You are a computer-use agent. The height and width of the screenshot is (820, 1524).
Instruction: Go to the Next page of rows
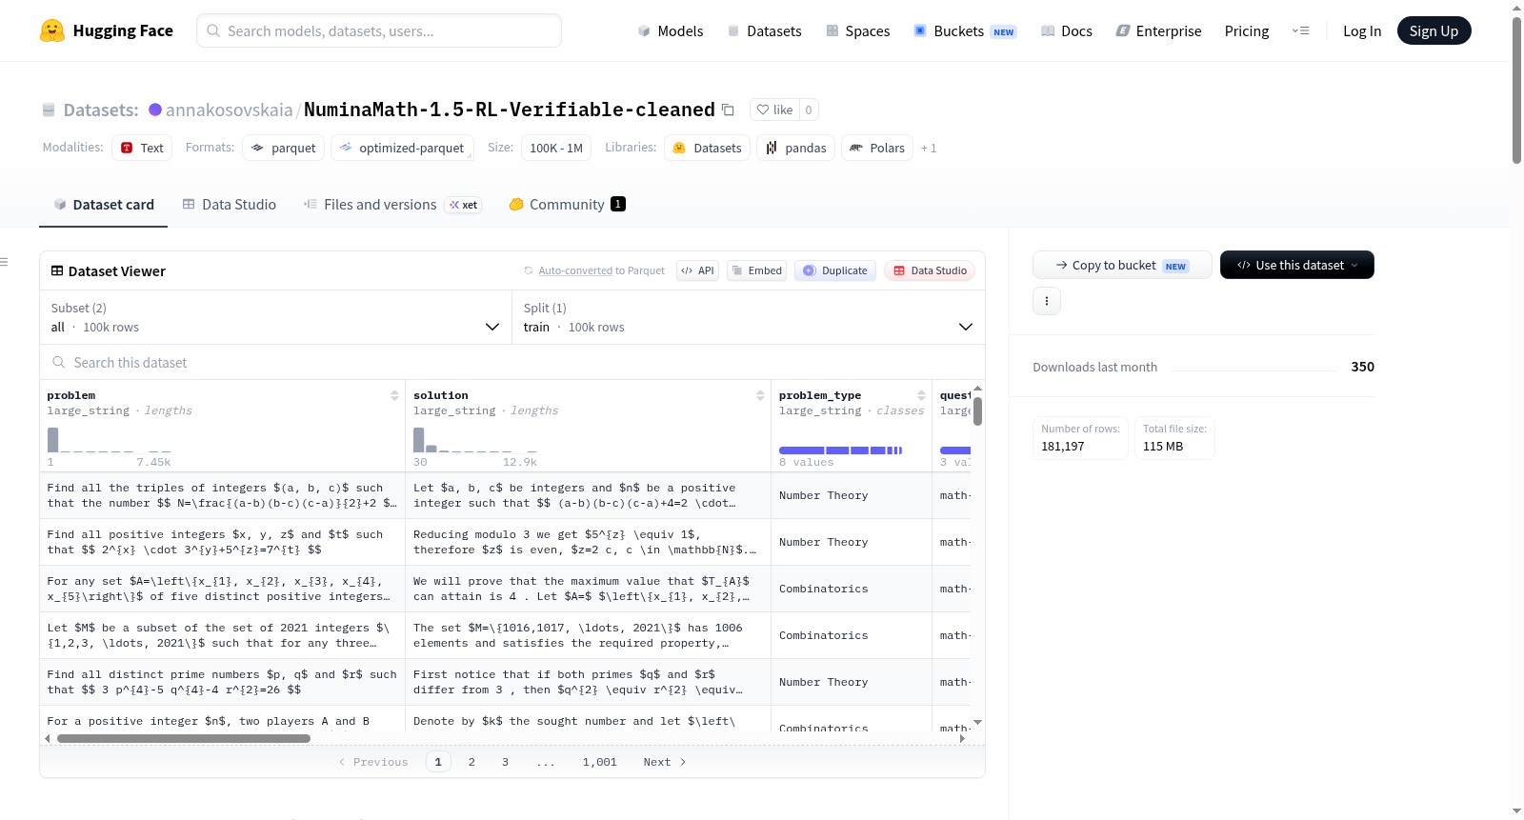pyautogui.click(x=665, y=762)
